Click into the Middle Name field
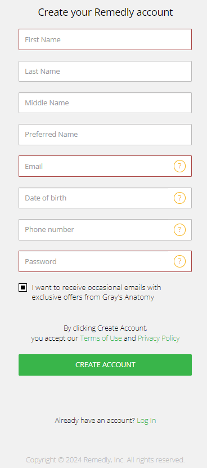This screenshot has height=468, width=207. click(x=105, y=102)
